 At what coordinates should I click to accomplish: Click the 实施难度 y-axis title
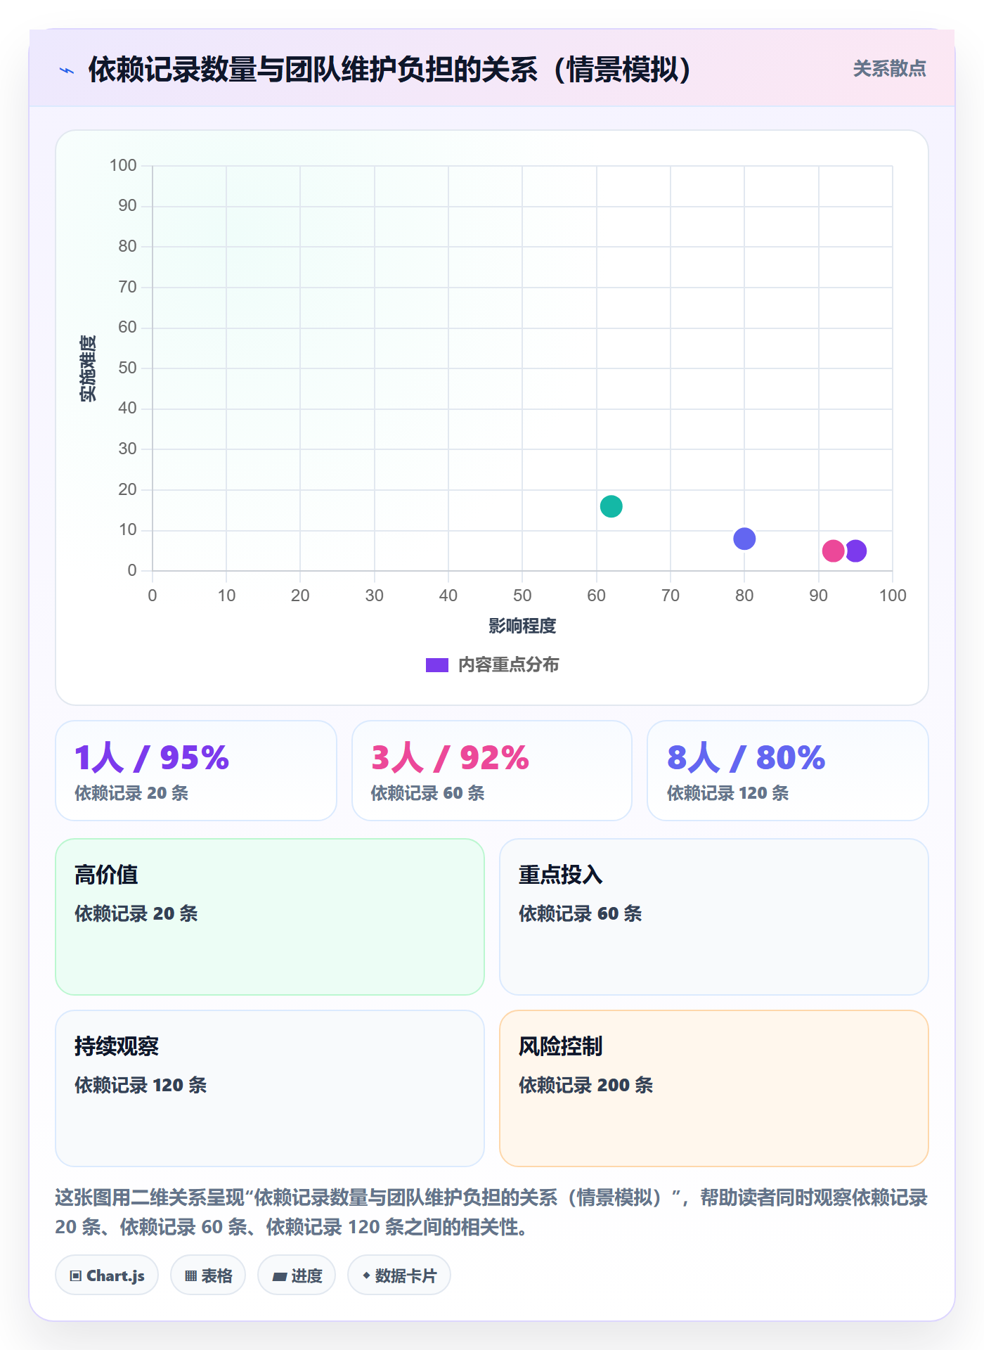(x=88, y=368)
